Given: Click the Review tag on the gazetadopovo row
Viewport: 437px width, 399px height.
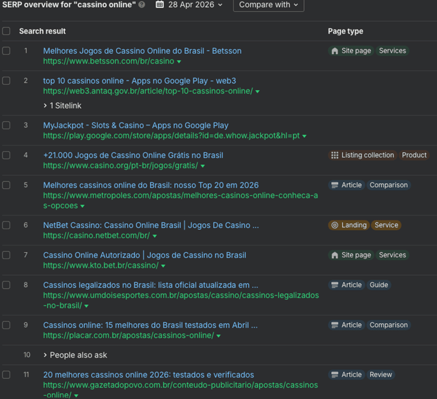Looking at the screenshot, I should [x=380, y=375].
